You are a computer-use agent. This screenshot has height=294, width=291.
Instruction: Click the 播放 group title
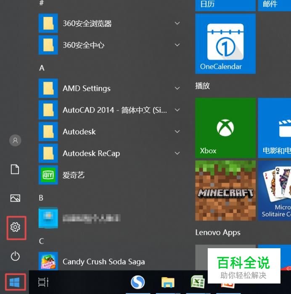(202, 86)
